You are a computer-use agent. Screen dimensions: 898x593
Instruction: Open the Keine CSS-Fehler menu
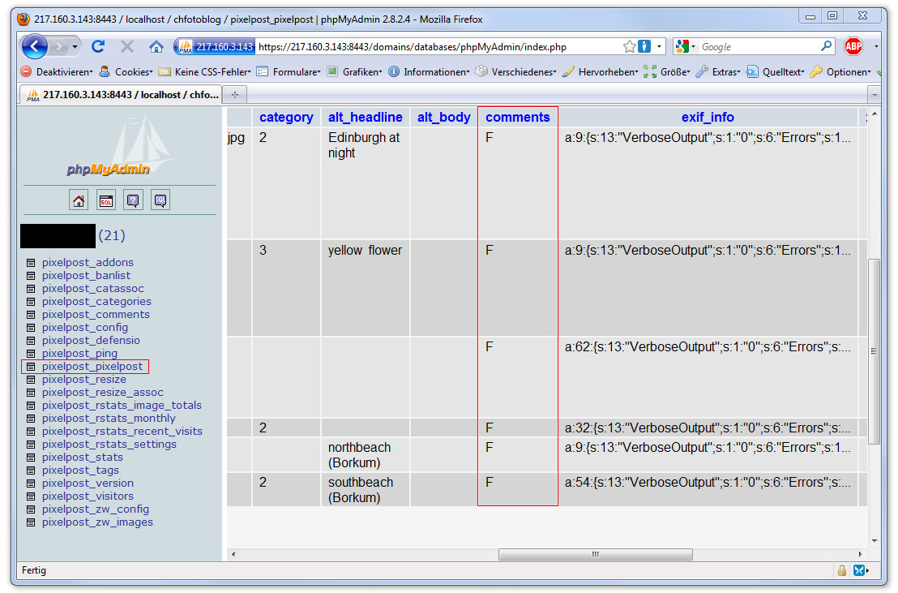205,71
